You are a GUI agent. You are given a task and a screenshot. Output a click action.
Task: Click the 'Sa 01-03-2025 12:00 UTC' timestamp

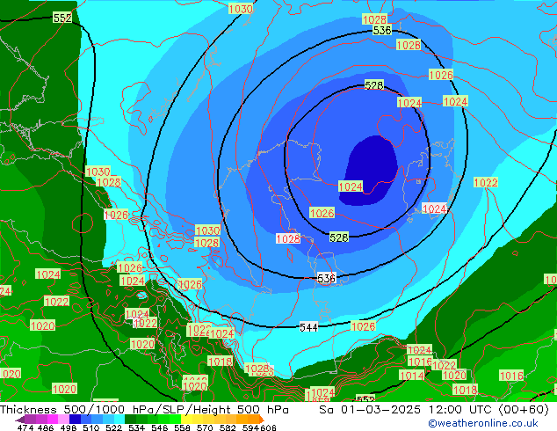[408, 410]
